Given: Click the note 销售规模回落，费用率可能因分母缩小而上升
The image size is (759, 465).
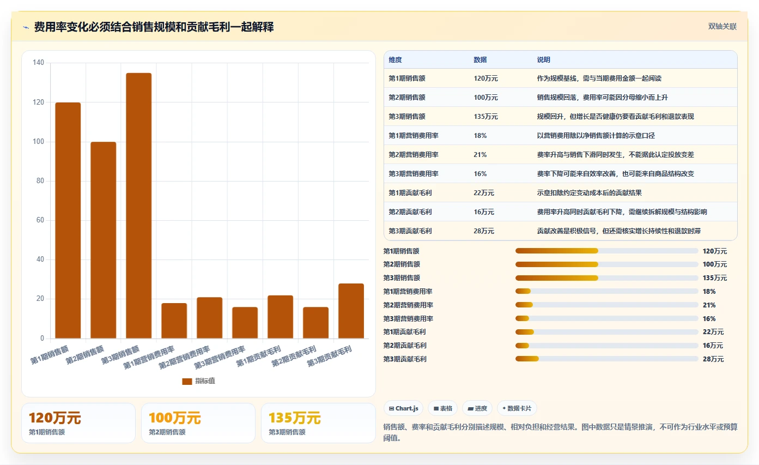Looking at the screenshot, I should point(604,98).
